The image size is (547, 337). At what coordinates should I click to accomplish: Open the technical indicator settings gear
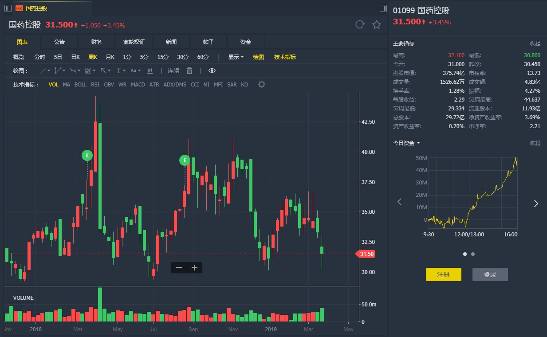(262, 84)
